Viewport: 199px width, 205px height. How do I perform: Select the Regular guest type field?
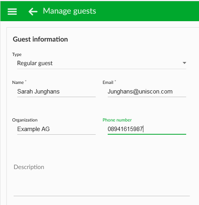(102, 63)
